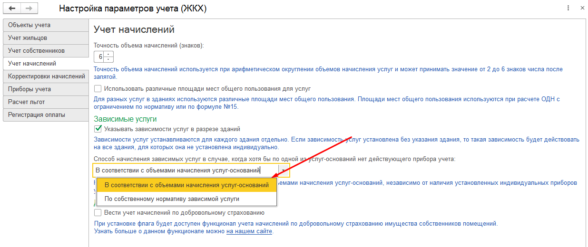Enable voluntary insurance accounting checkbox

98,213
